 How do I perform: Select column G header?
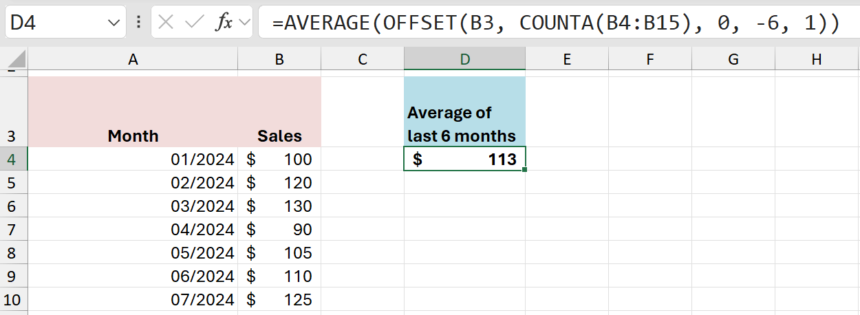733,60
